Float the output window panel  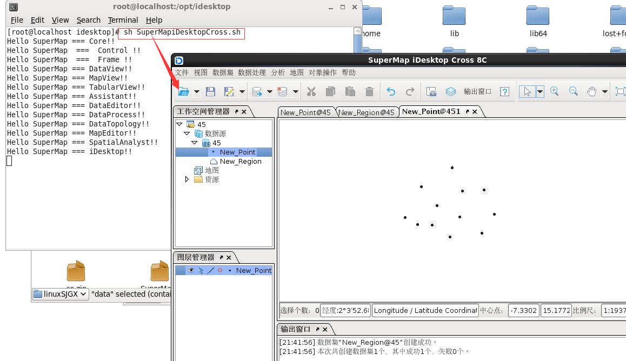[x=318, y=330]
